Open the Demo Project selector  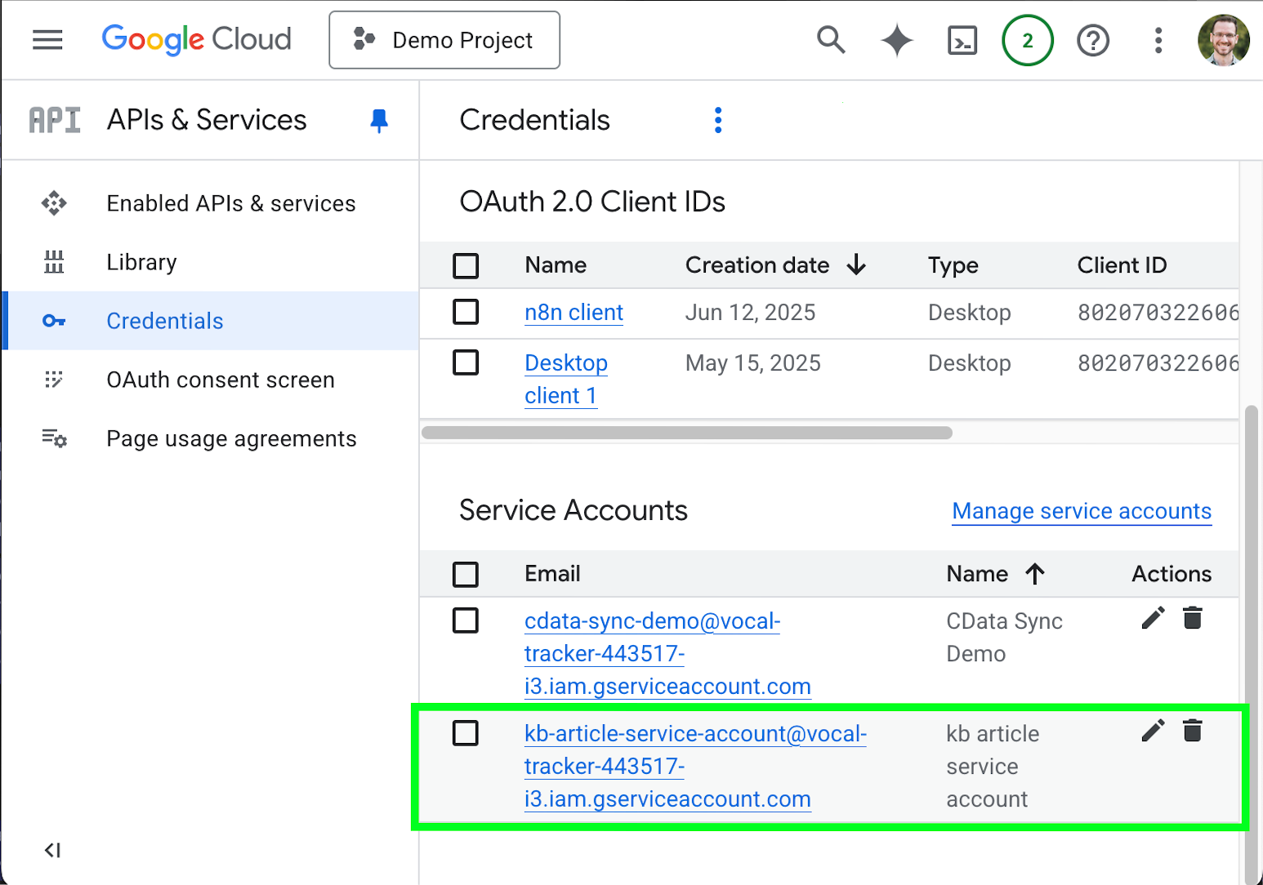point(444,39)
